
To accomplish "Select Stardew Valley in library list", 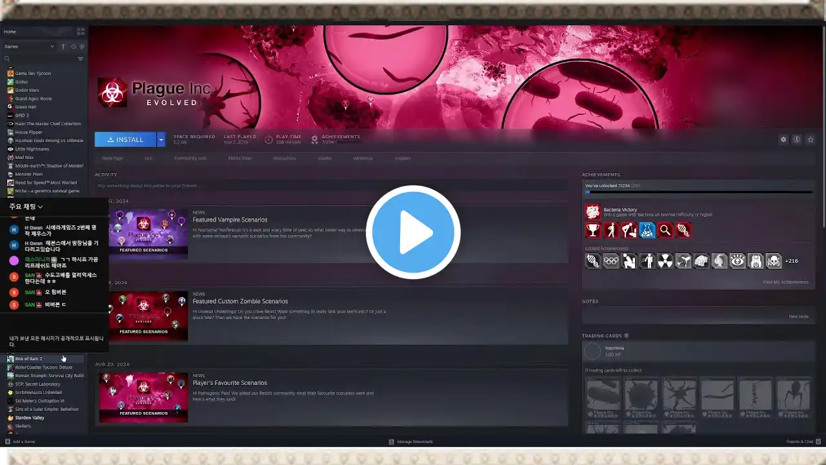I will [x=30, y=418].
